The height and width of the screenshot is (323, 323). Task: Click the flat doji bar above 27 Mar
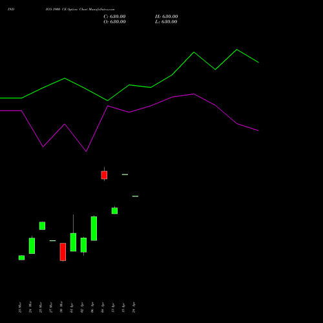click(x=52, y=240)
